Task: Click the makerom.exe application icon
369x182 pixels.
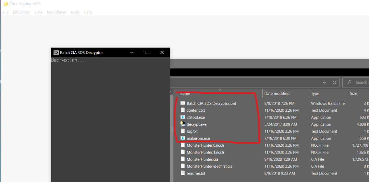Action: pyautogui.click(x=183, y=138)
